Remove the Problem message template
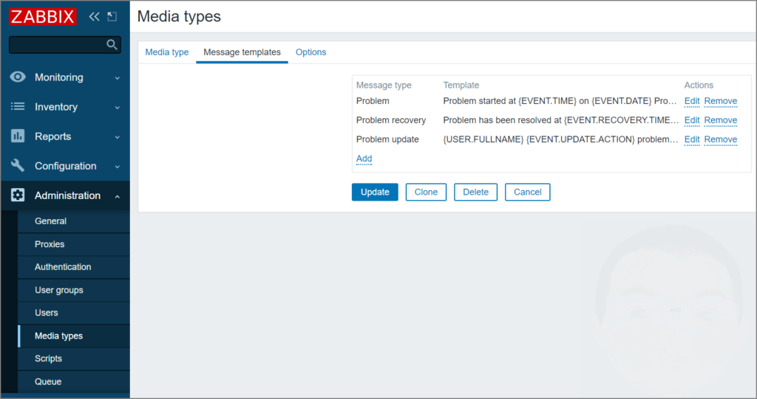The height and width of the screenshot is (399, 757). [720, 101]
